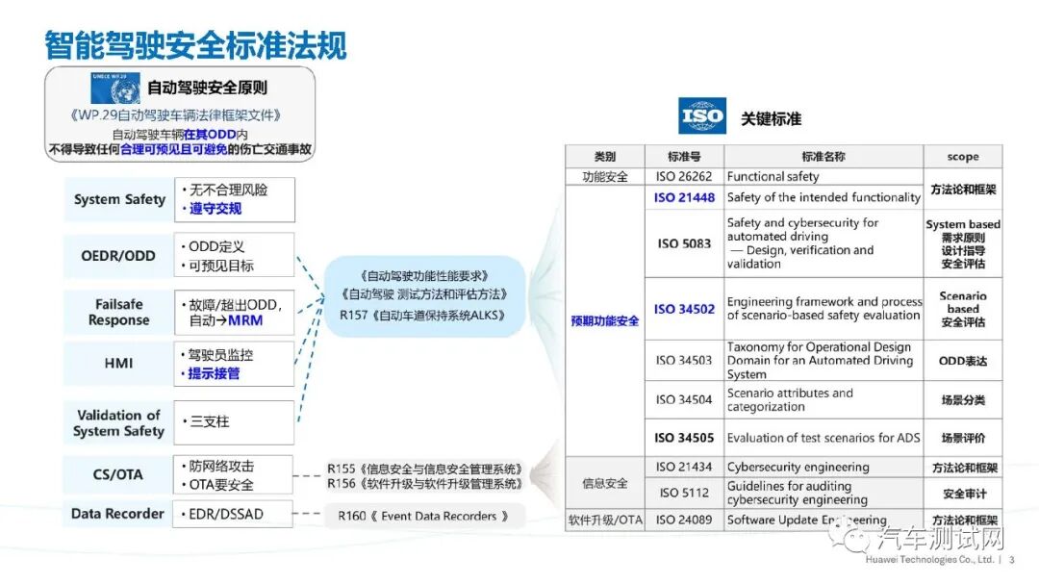Click the R157 自动车道保持系统ALKS line
Image resolution: width=1039 pixels, height=584 pixels.
click(x=425, y=315)
